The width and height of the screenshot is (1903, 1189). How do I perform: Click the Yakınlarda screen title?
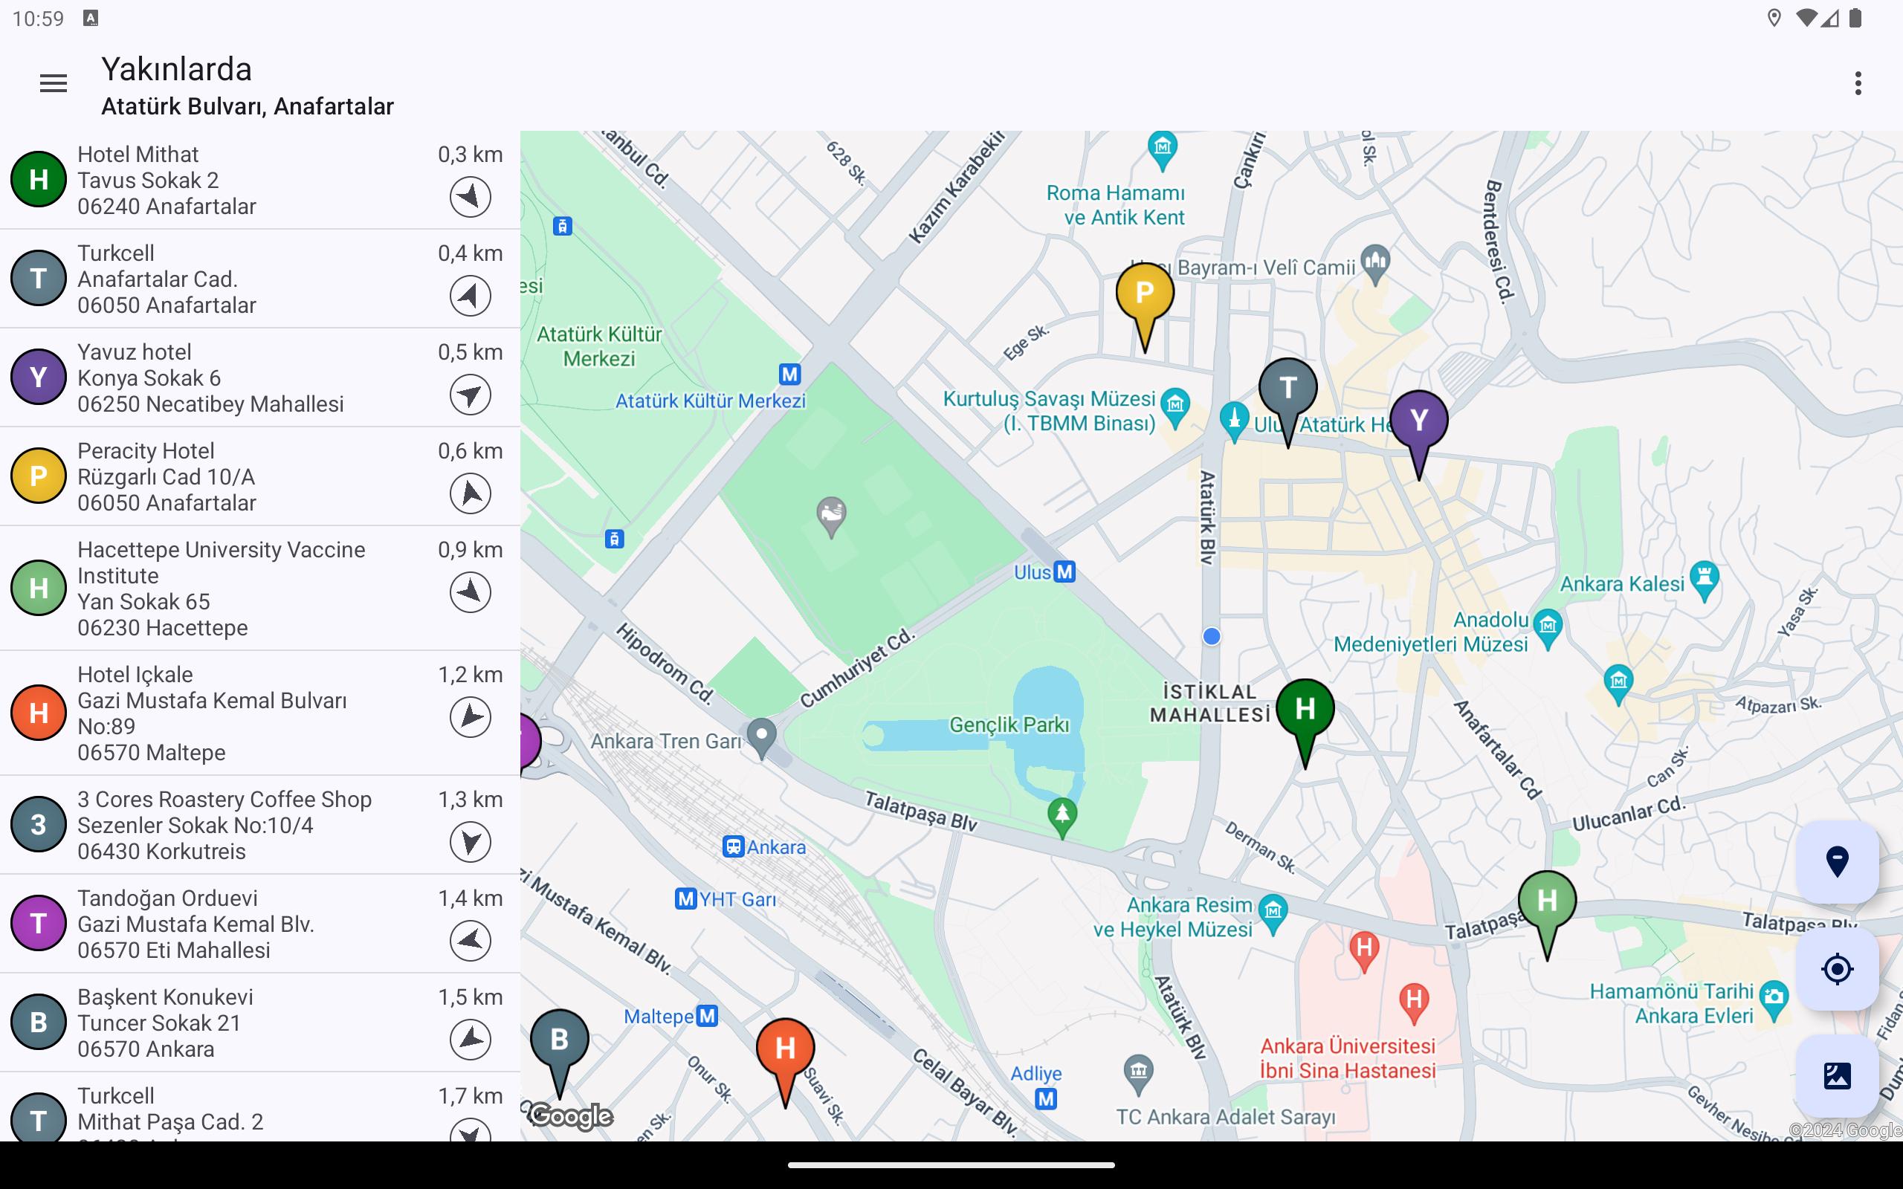(x=176, y=69)
